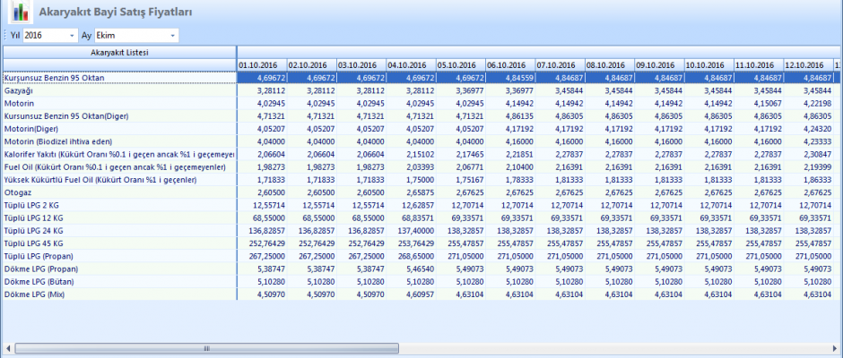Click the bar chart icon beside the title
The image size is (843, 358).
(20, 13)
